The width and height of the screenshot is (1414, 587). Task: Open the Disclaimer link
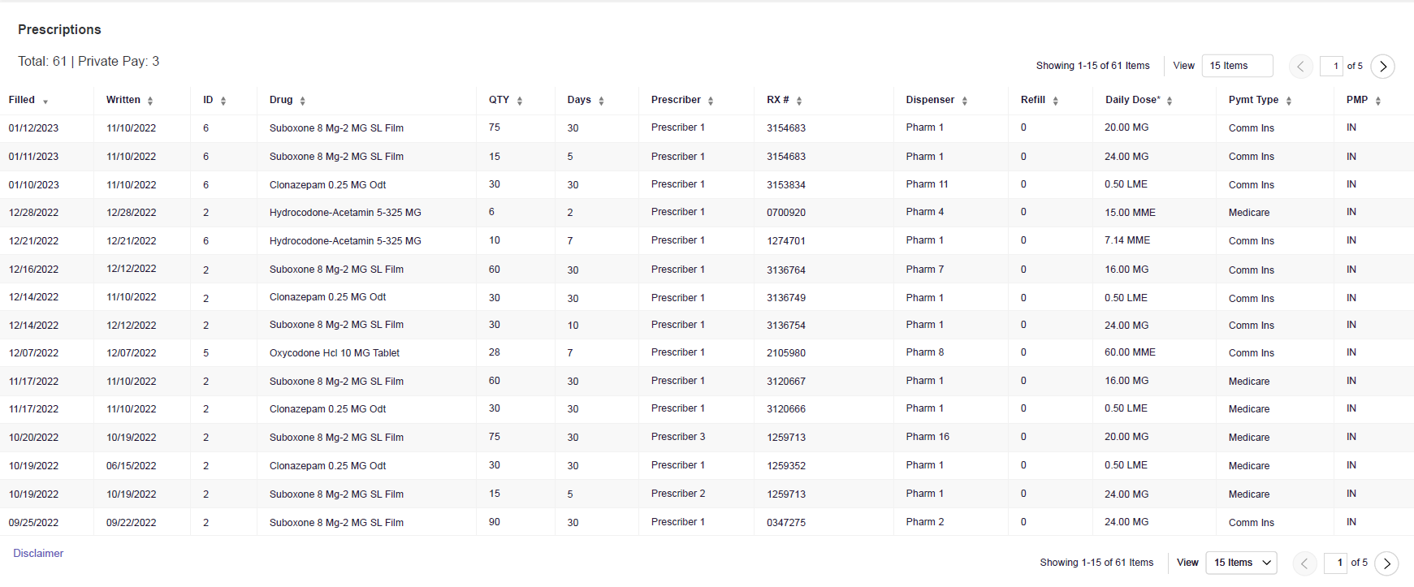38,554
